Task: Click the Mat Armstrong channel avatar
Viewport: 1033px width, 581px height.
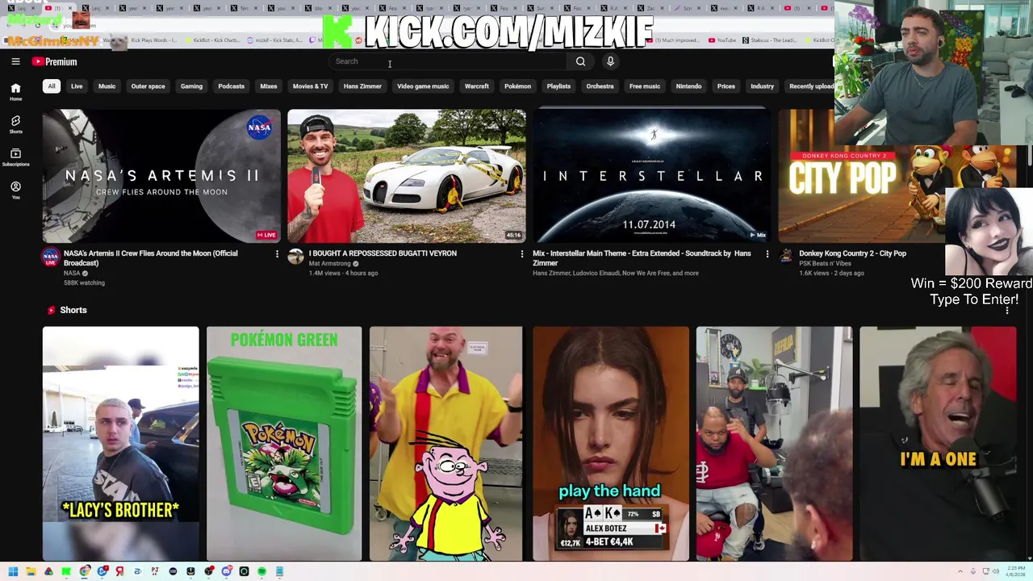Action: point(296,257)
